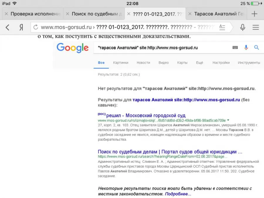Click the Google search magnifier button
264x198 pixels.
[x=256, y=48]
